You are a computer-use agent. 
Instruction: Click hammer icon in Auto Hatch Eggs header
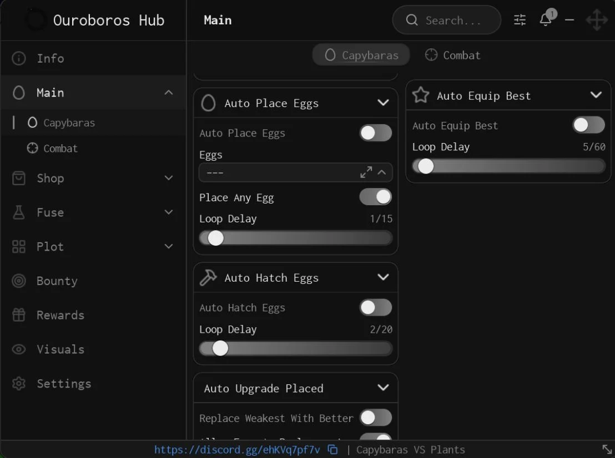(208, 278)
